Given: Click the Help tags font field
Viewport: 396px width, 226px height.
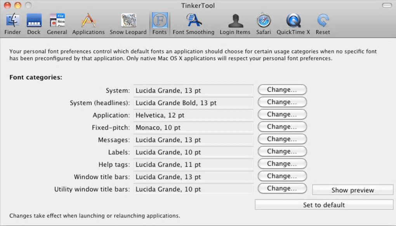Looking at the screenshot, I should (193, 164).
